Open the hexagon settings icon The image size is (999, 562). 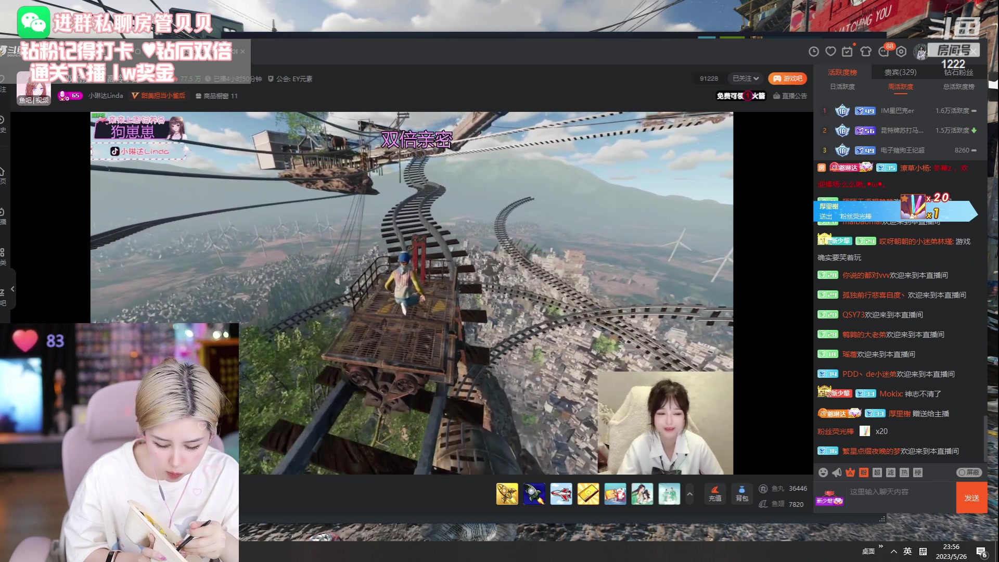pyautogui.click(x=901, y=52)
